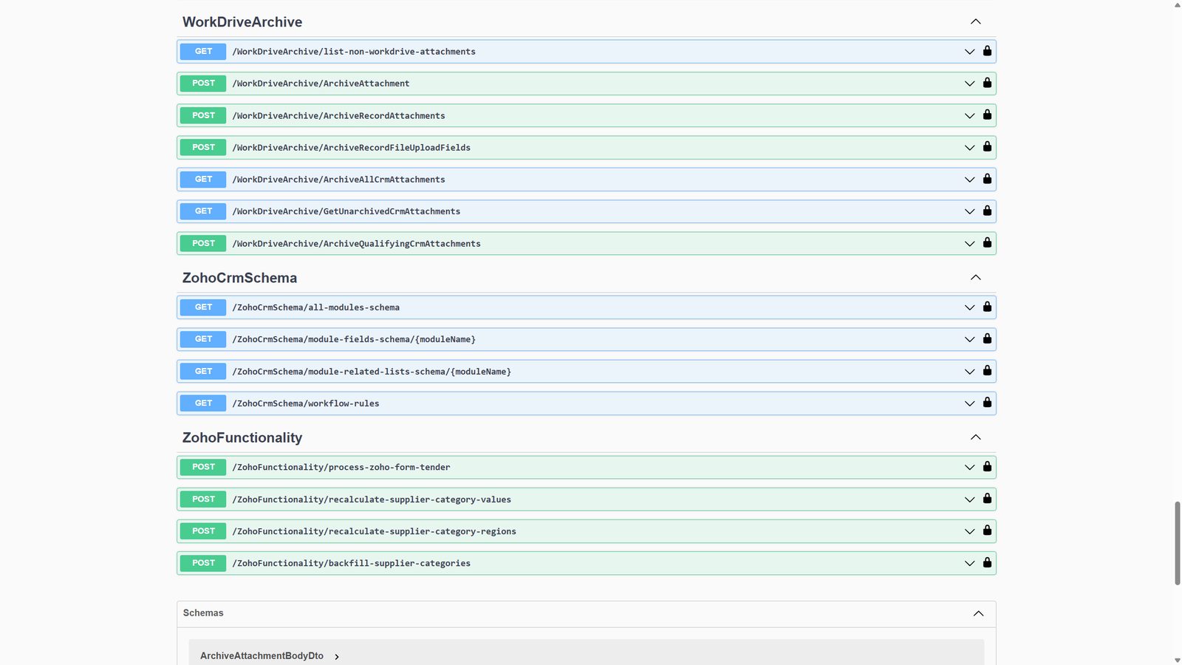Screen dimensions: 1182x665
Task: Click the ZohoFunctionality section heading
Action: click(x=242, y=437)
